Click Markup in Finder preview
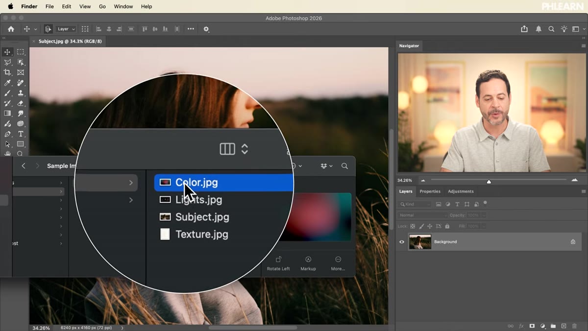The image size is (588, 331). point(308,263)
